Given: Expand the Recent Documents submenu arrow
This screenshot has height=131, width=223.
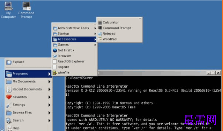Looking at the screenshot, I should click(49, 89).
